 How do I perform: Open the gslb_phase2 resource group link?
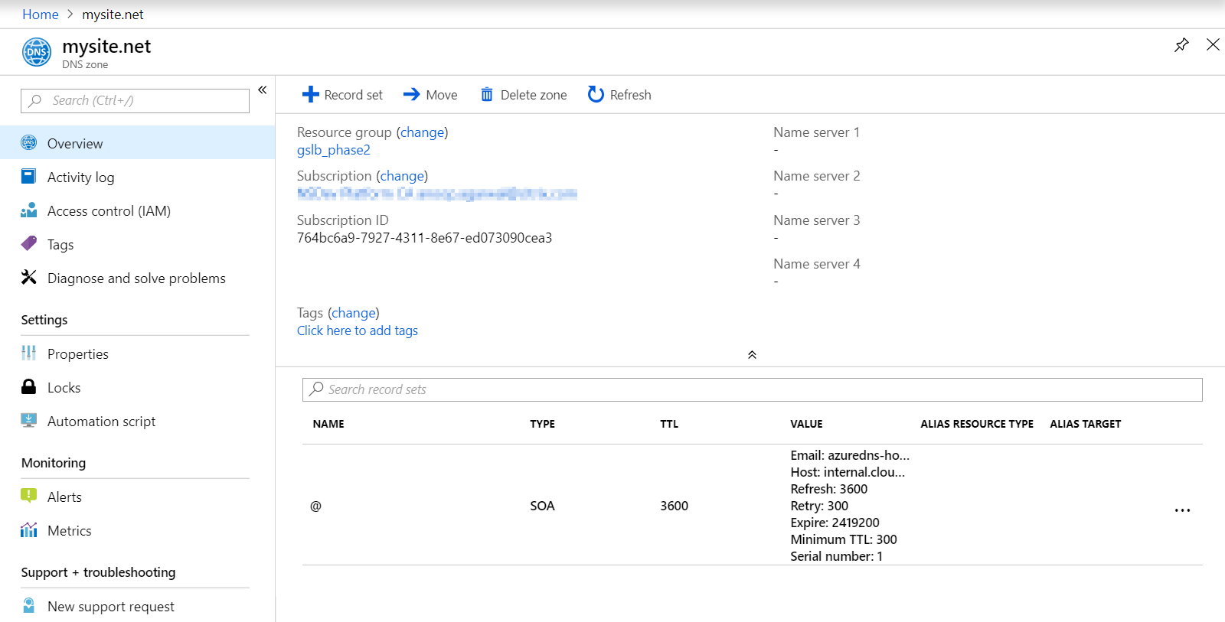coord(334,150)
